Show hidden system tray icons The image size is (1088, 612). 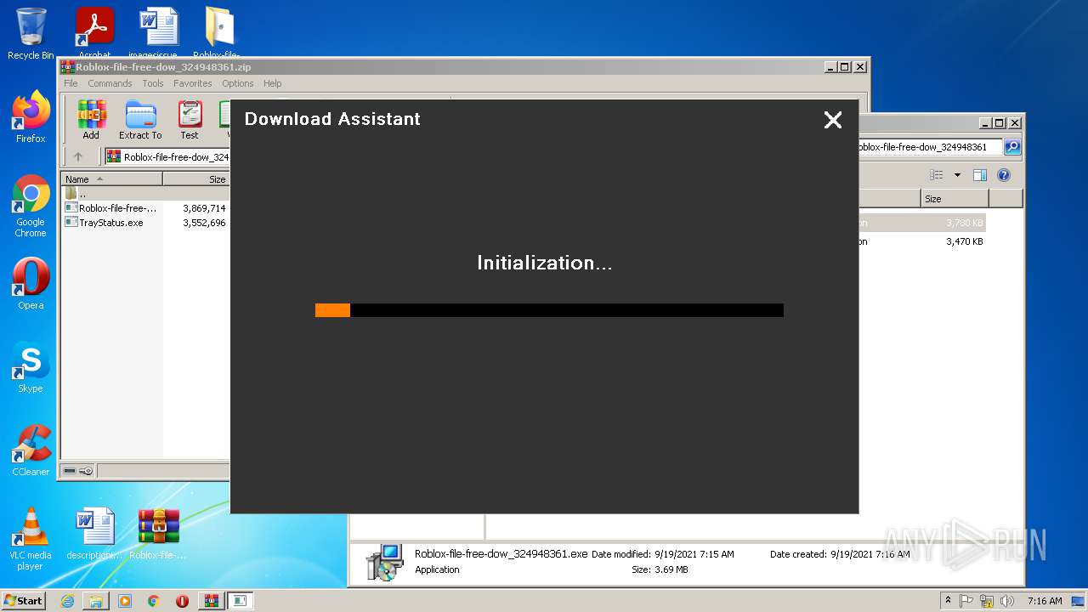(948, 600)
